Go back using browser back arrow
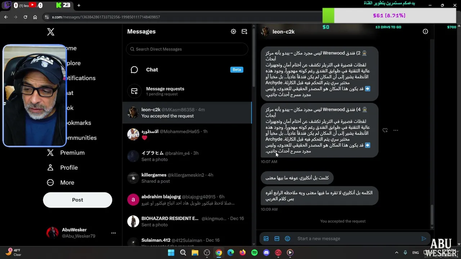Image resolution: width=461 pixels, height=259 pixels. coord(6,17)
